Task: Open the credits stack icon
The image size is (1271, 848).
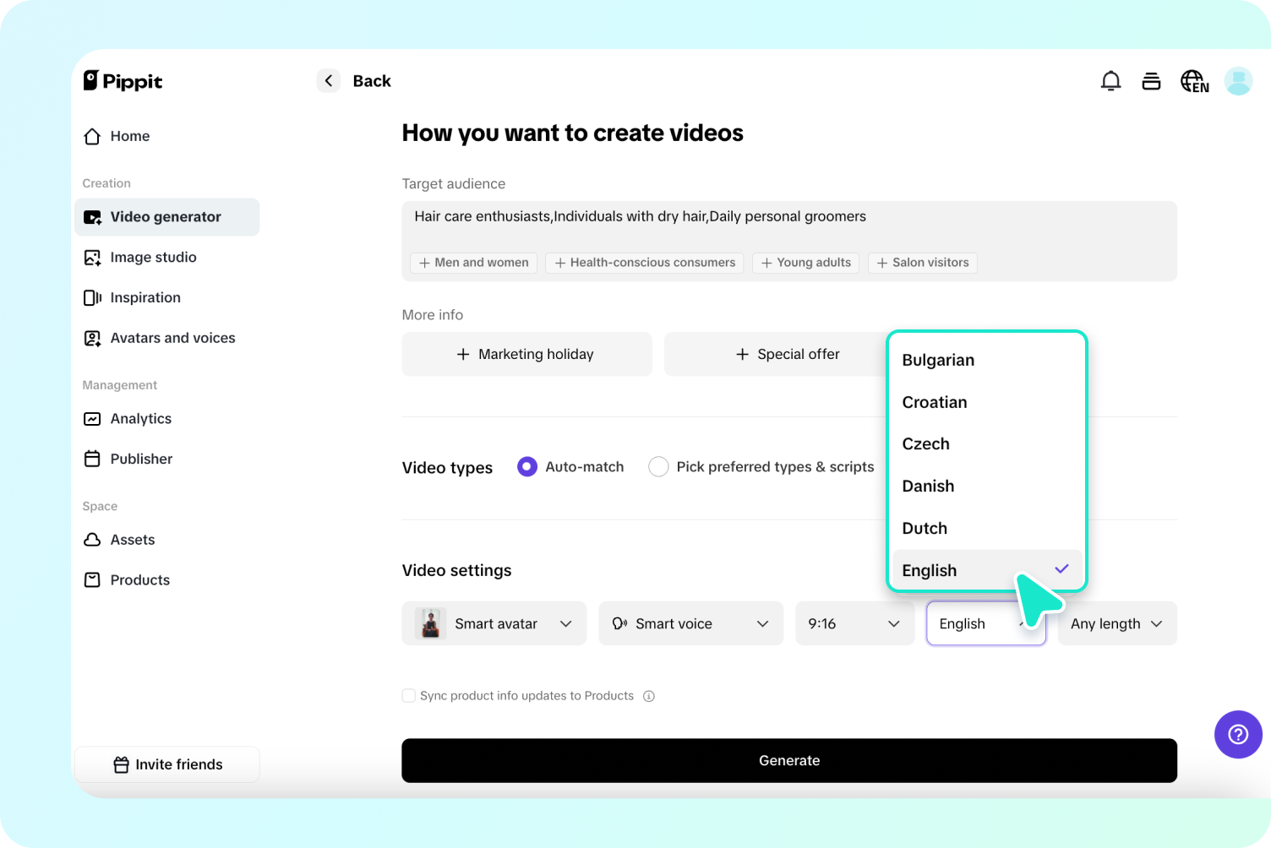Action: click(1151, 81)
